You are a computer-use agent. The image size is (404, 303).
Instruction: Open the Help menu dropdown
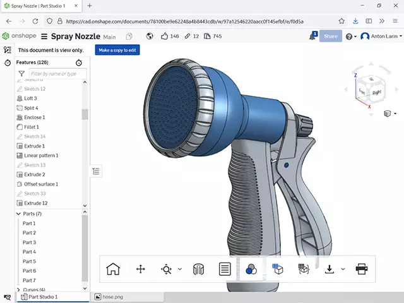click(x=351, y=37)
